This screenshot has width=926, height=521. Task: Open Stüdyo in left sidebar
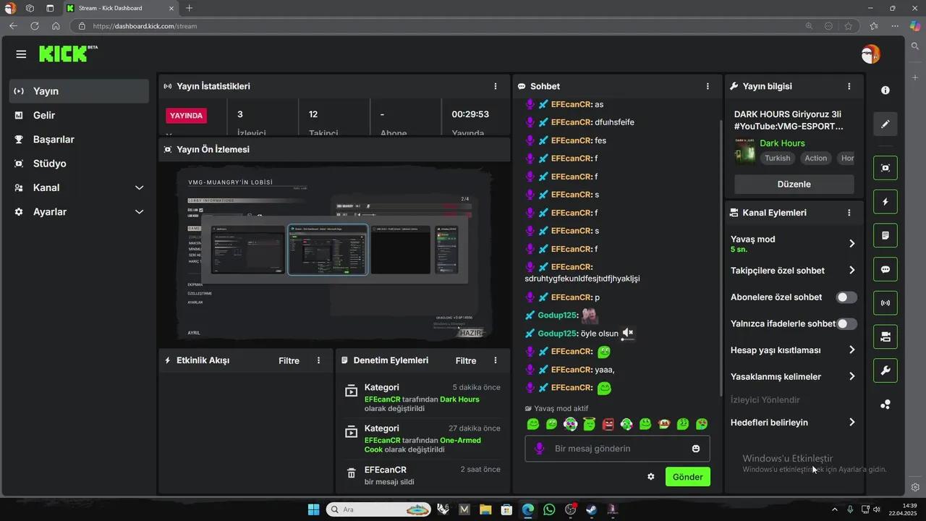[79, 164]
